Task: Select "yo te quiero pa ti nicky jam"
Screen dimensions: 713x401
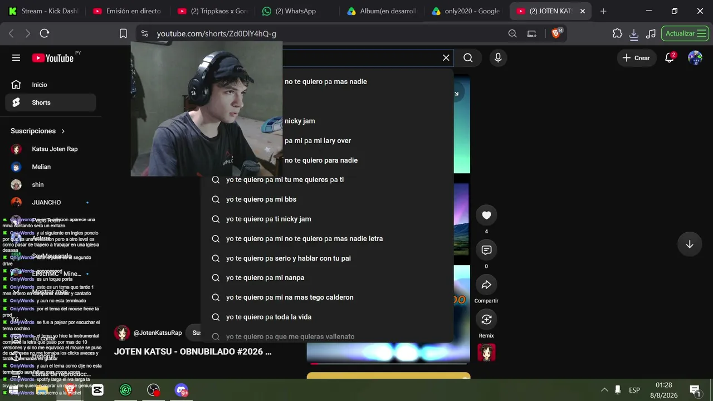Action: (327, 219)
